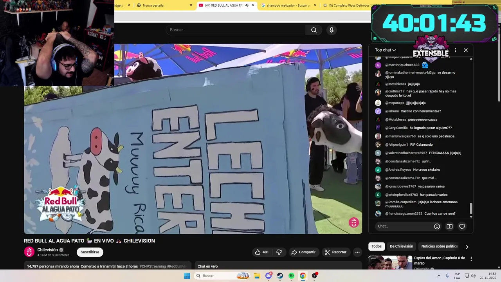Click the Super Chat dollar icon

449,226
